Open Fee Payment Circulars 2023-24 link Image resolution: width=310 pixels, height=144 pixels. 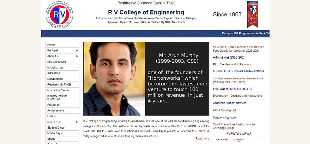click(x=232, y=89)
